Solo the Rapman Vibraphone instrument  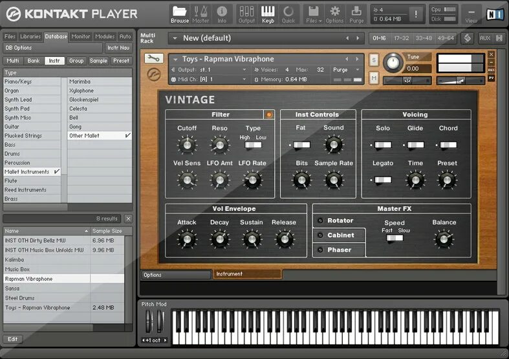[x=374, y=60]
